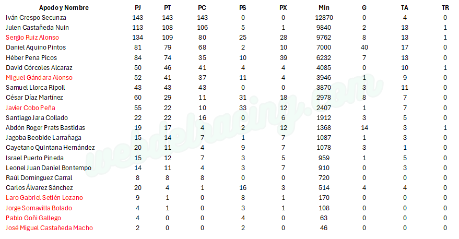Click minutes value 12870

[324, 18]
